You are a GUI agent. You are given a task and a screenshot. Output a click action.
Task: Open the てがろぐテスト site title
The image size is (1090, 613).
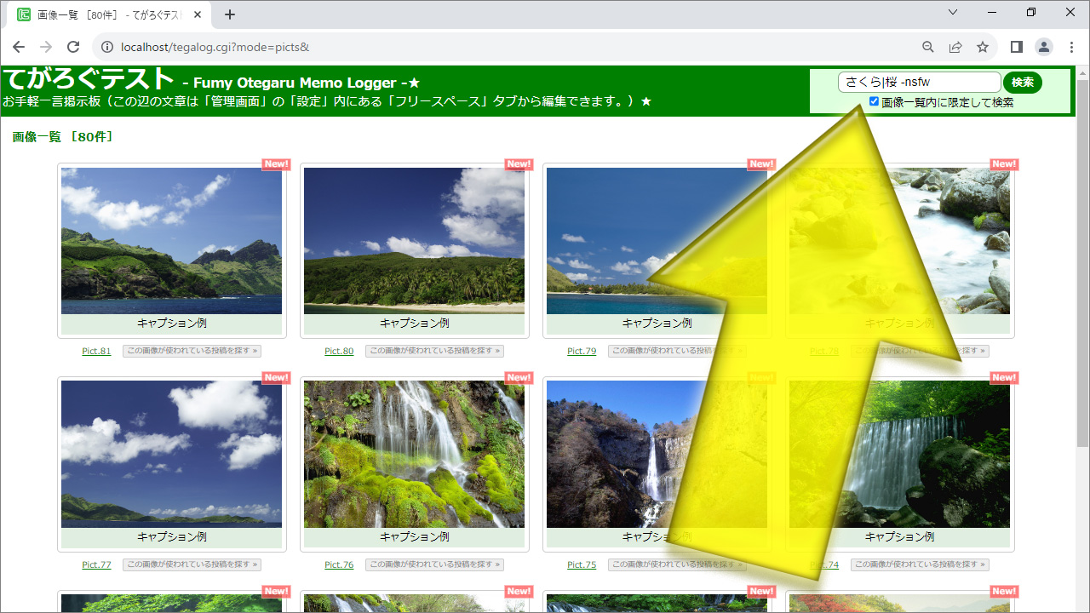[89, 79]
